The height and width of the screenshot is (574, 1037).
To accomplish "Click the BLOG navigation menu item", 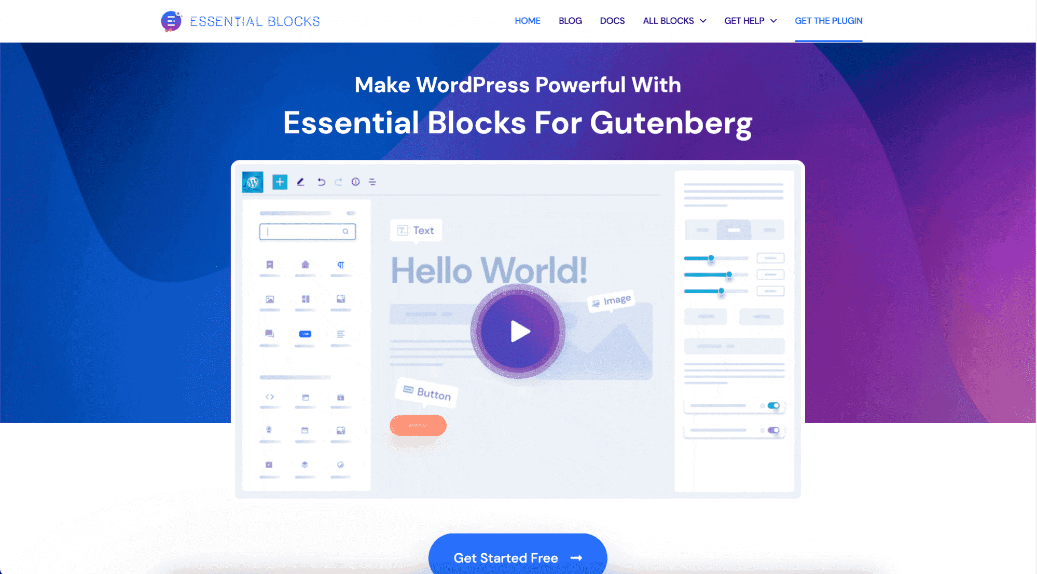I will pyautogui.click(x=570, y=21).
